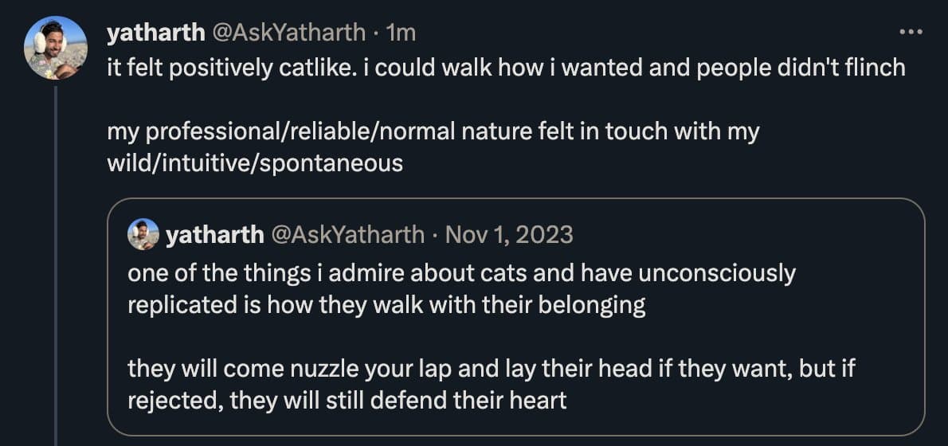The height and width of the screenshot is (446, 948).
Task: Click 'rejected, they will still defend' line
Action: 347,400
